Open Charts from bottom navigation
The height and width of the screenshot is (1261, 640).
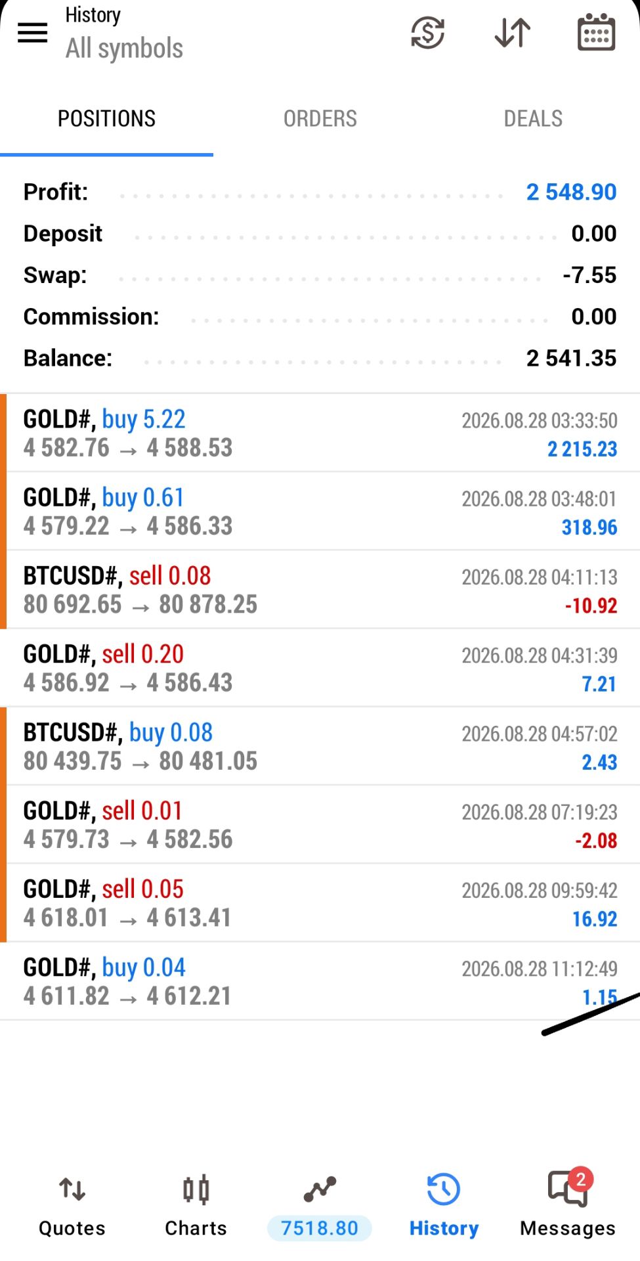click(196, 1206)
